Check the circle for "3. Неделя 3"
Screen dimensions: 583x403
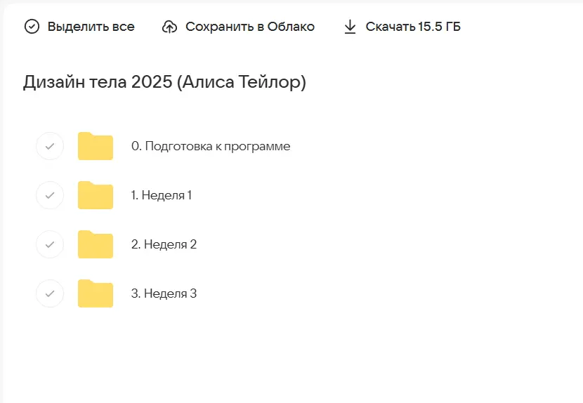(x=50, y=293)
